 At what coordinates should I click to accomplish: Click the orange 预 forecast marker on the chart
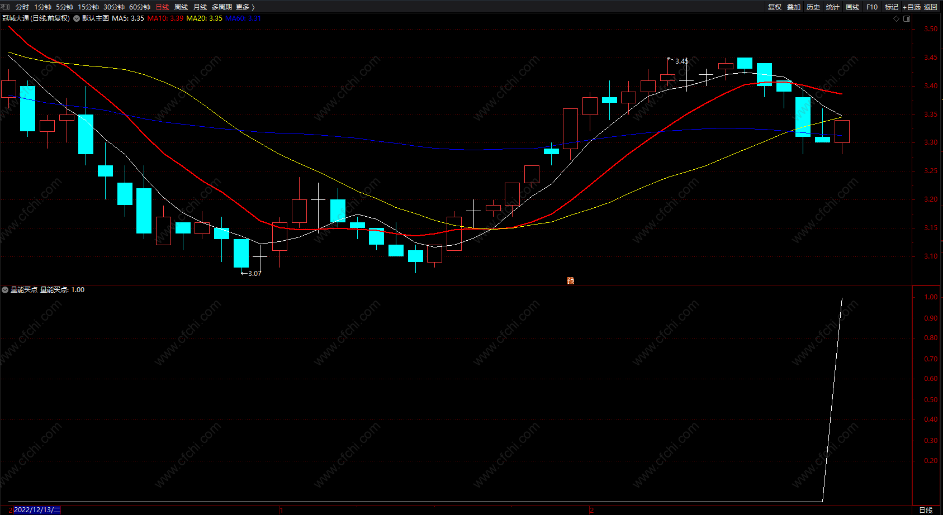570,280
